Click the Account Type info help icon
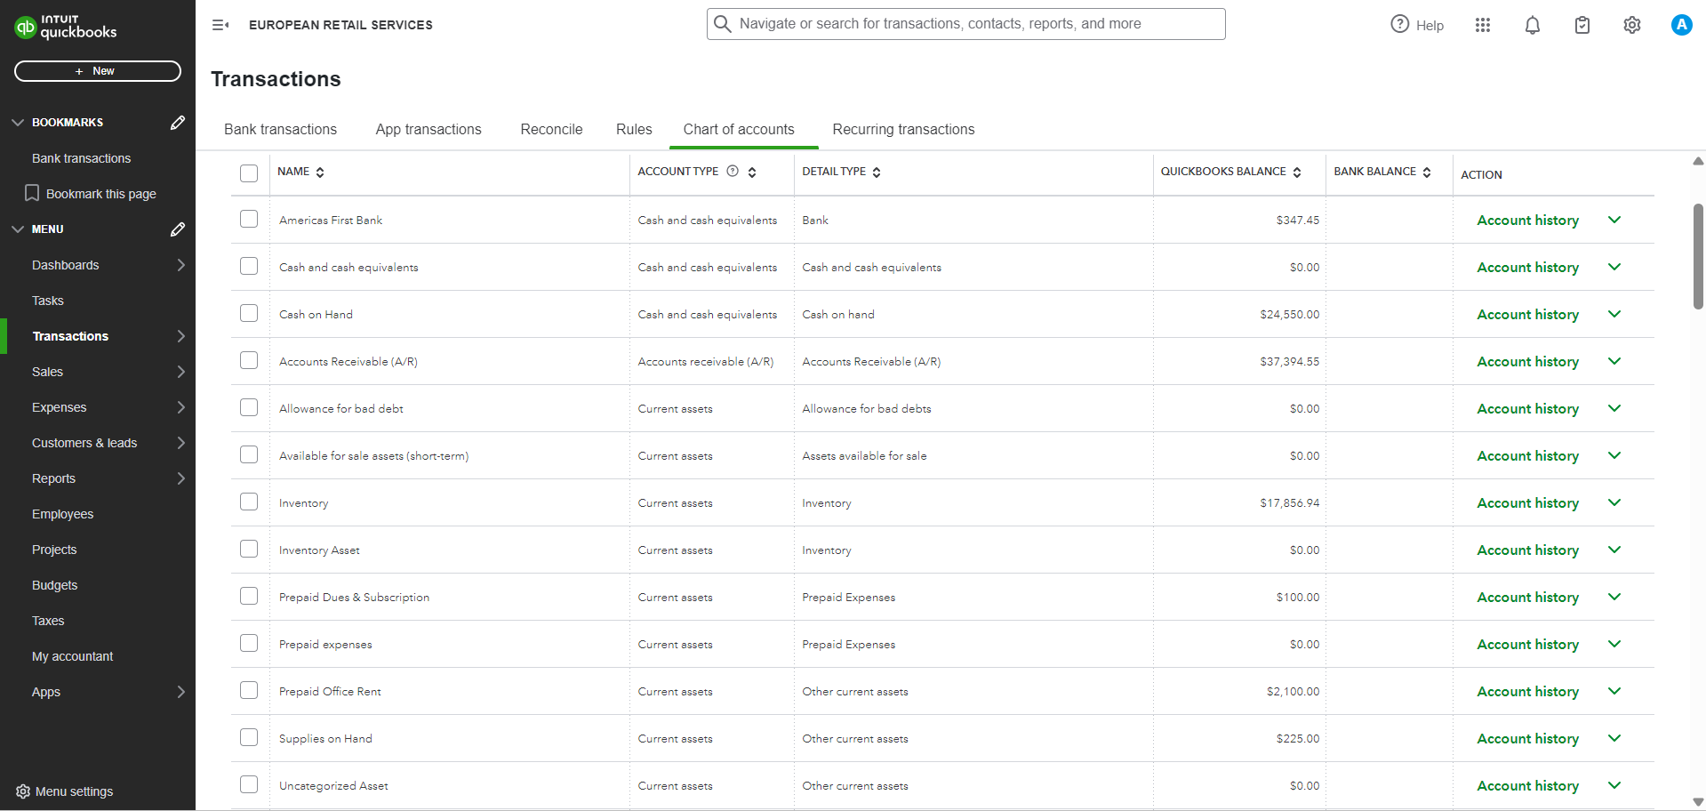The image size is (1706, 811). coord(733,172)
